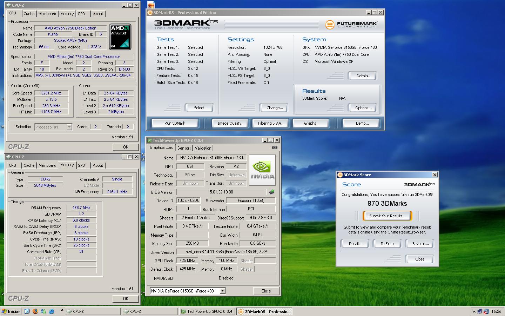Screen dimensions: 505x316
Task: Click the 3DMark05 window title bar icon
Action: click(x=150, y=13)
